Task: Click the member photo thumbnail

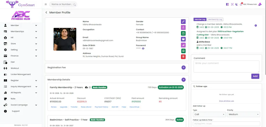Action: [x=65, y=39]
